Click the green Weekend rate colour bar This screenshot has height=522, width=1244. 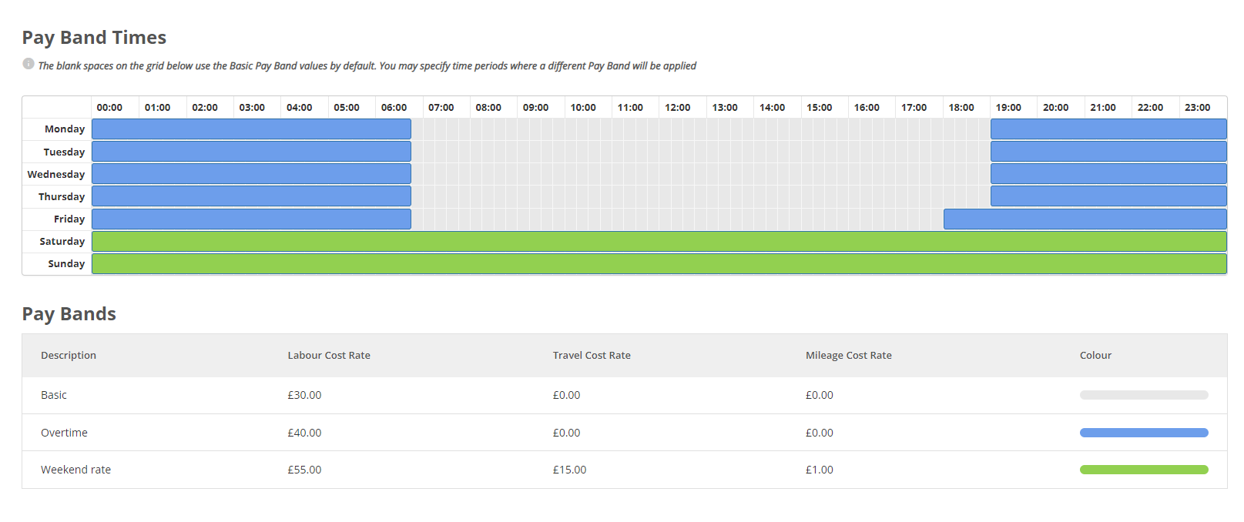[x=1144, y=470]
